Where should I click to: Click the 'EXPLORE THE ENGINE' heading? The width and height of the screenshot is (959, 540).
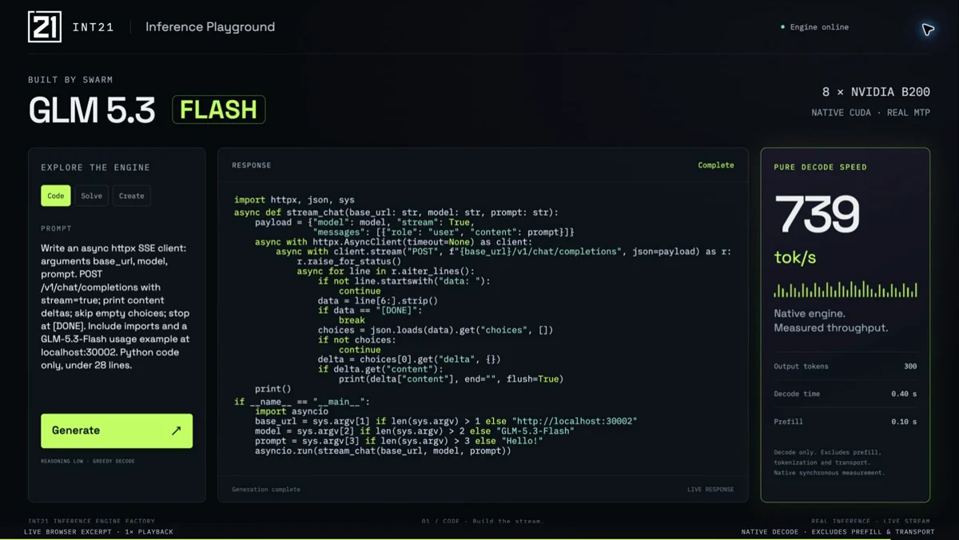[96, 168]
